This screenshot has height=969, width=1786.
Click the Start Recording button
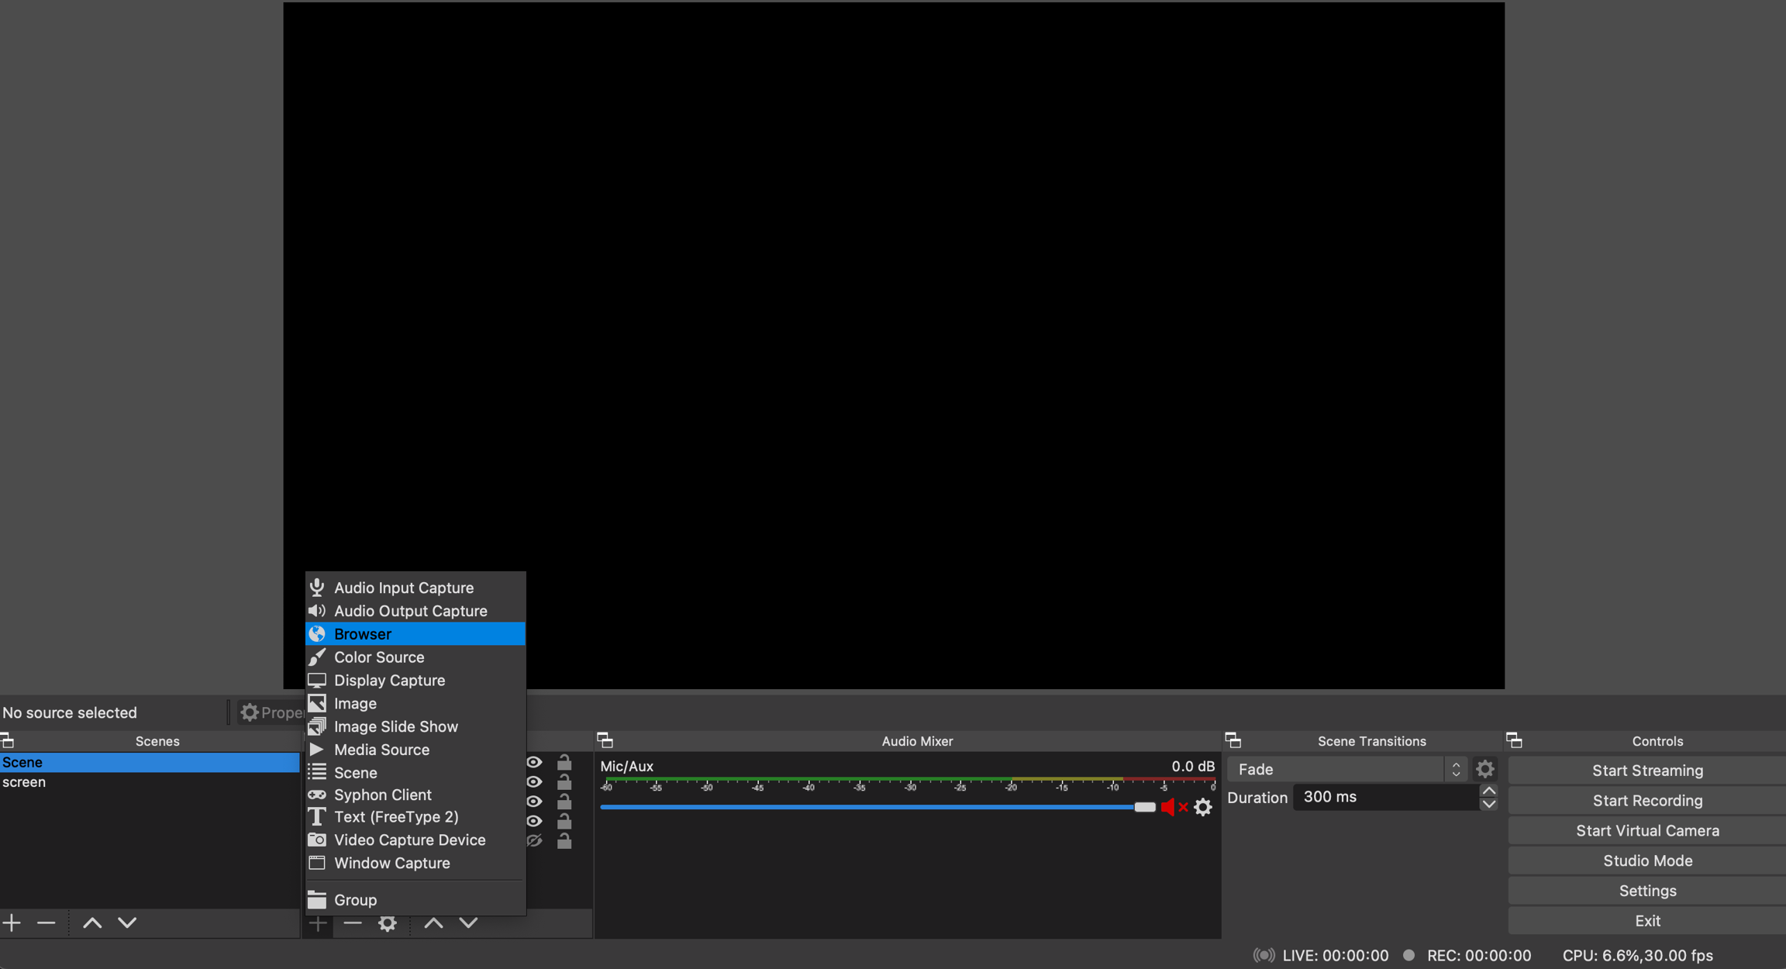tap(1647, 800)
